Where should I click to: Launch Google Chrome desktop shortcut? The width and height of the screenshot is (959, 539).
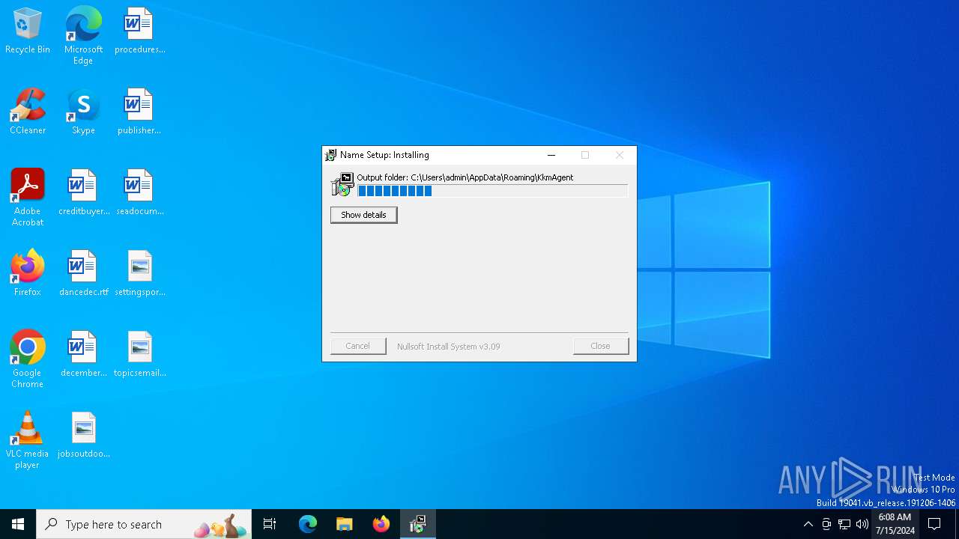(28, 359)
